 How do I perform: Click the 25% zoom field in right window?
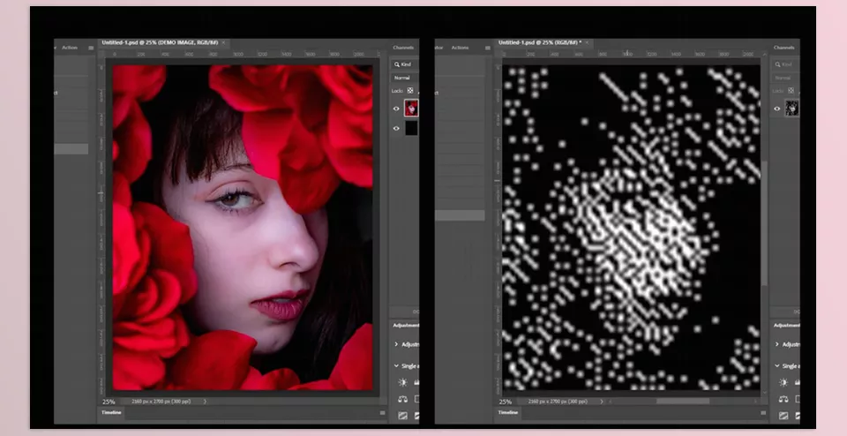tap(505, 402)
